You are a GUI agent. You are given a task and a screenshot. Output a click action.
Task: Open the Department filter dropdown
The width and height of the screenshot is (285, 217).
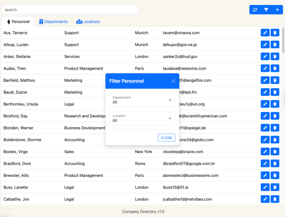142,100
